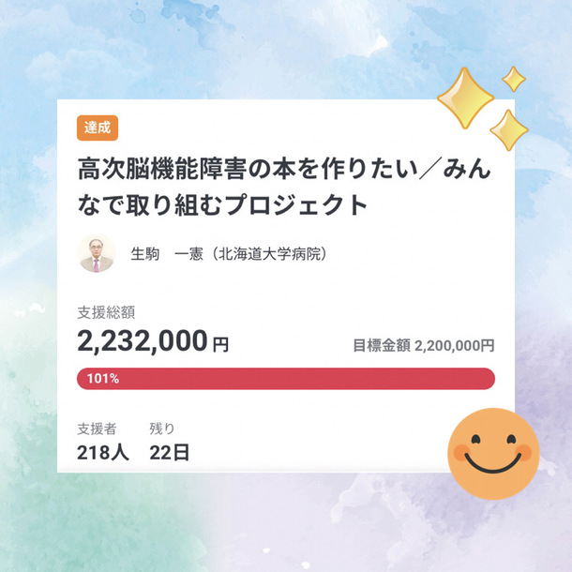Select the 218人 supporter count
Viewport: 572px width, 572px height.
(x=104, y=453)
